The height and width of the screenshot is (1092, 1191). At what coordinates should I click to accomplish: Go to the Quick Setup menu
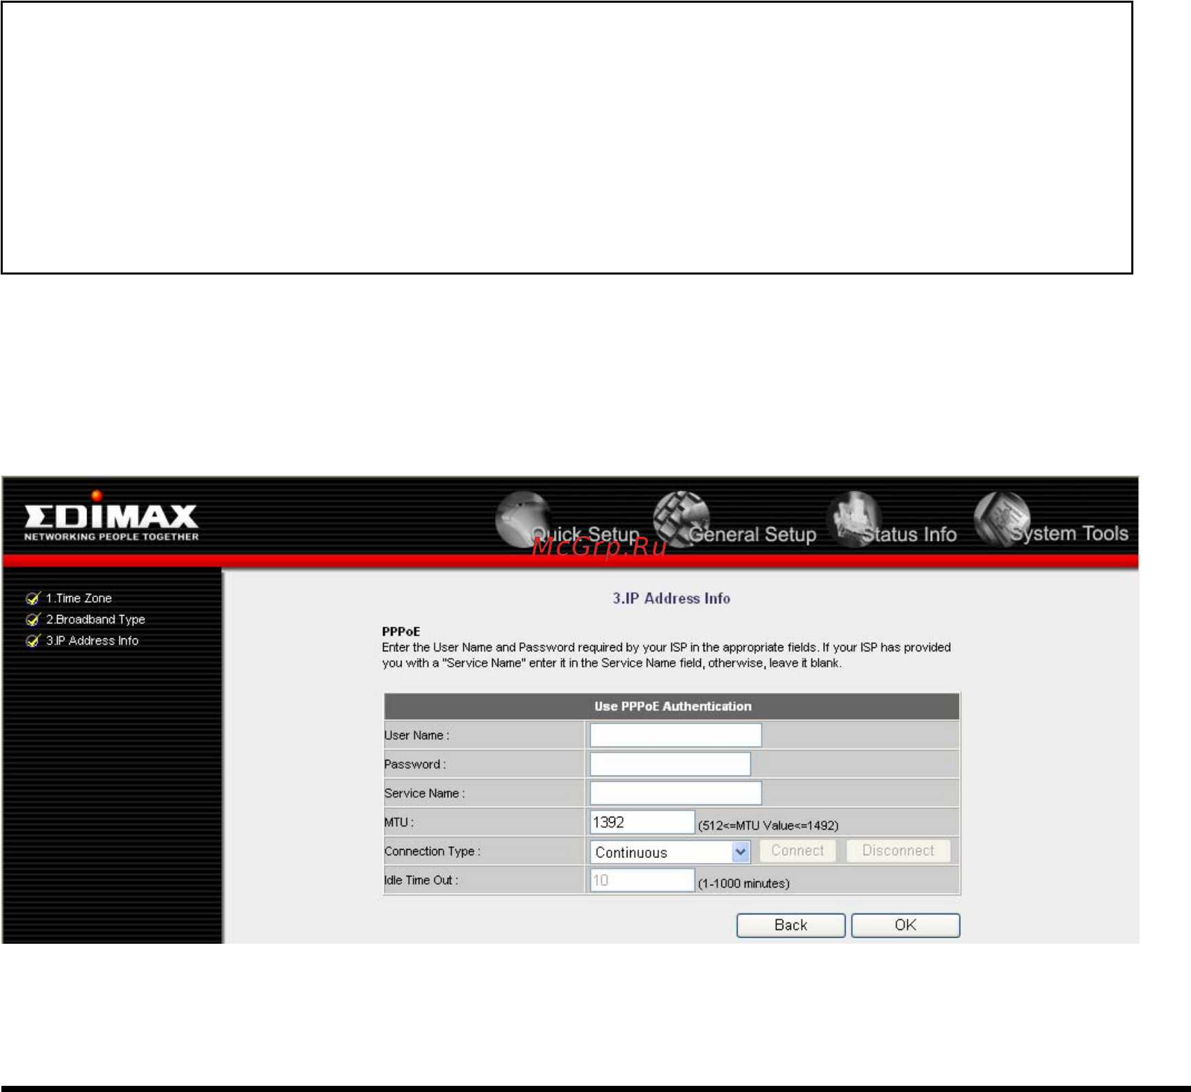point(586,534)
